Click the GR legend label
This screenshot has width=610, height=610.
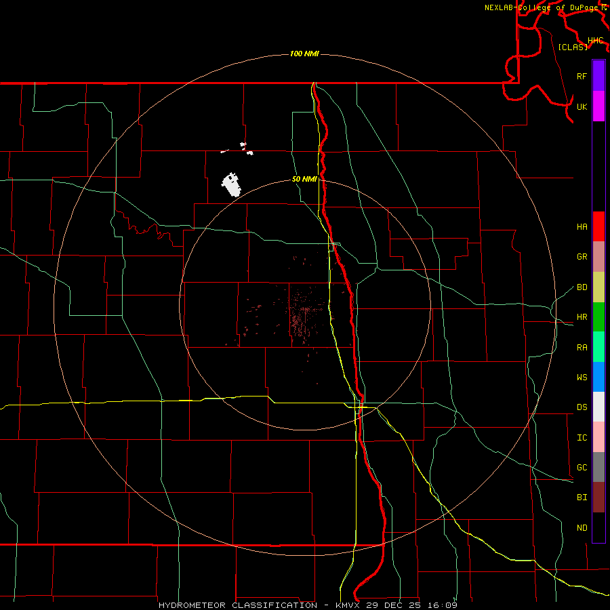(582, 257)
